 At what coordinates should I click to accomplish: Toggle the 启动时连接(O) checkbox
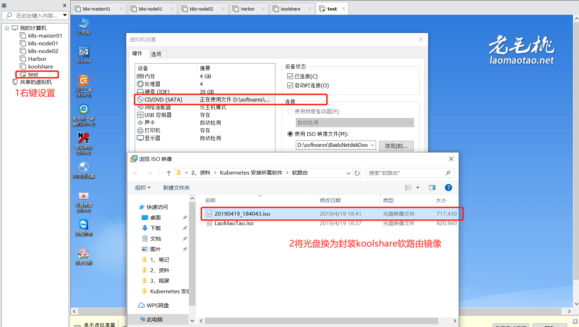tap(290, 85)
